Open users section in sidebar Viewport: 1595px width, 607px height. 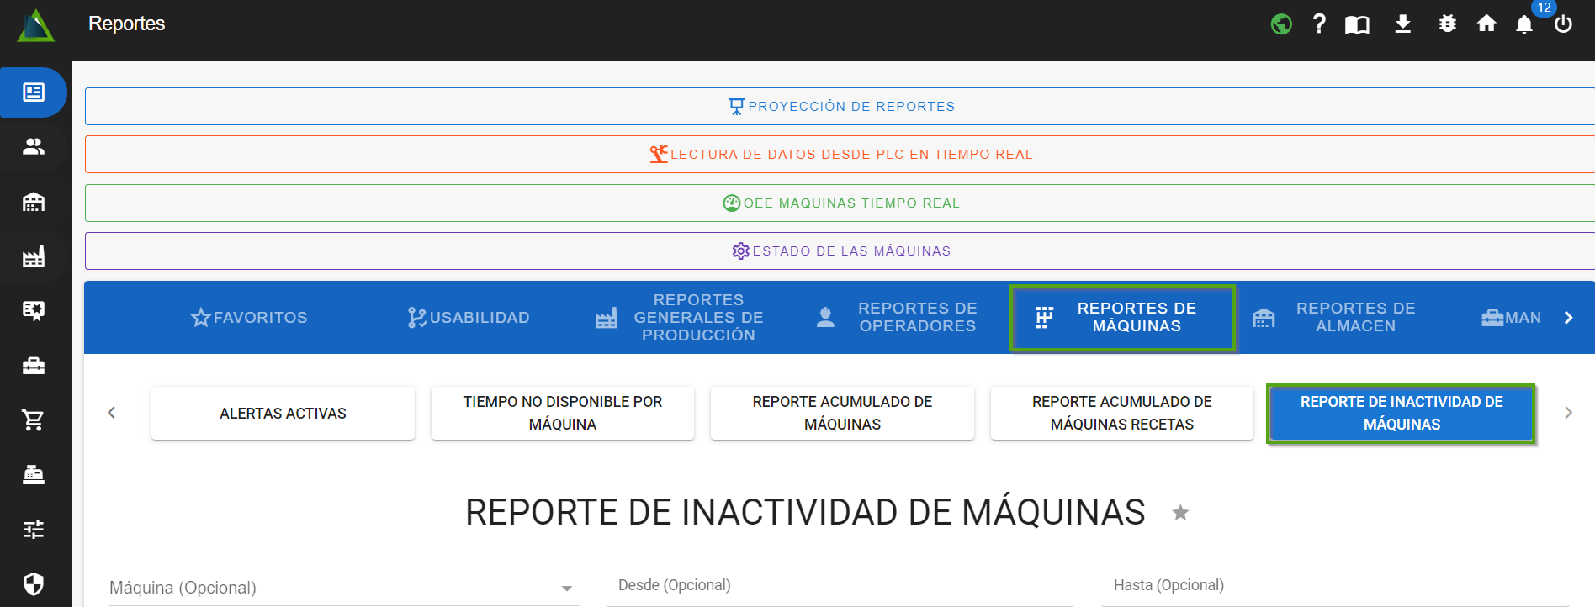[34, 147]
